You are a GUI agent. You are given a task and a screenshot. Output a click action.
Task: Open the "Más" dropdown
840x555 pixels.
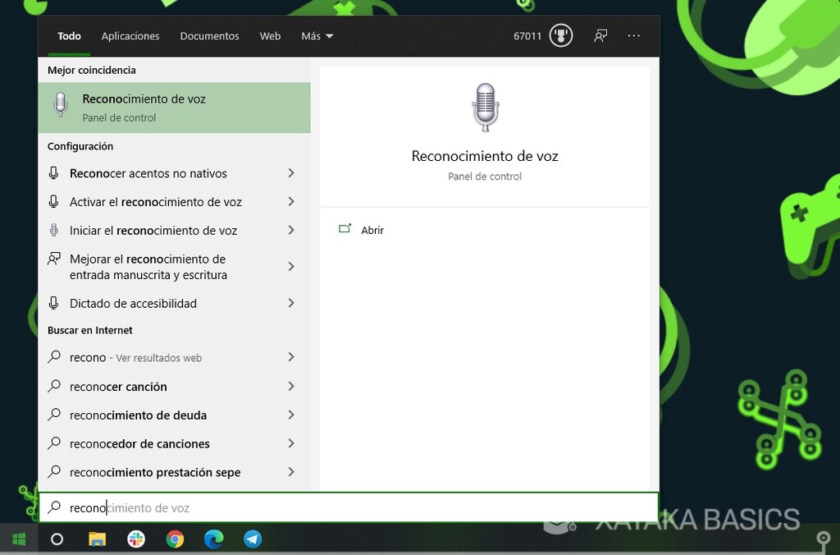[317, 35]
